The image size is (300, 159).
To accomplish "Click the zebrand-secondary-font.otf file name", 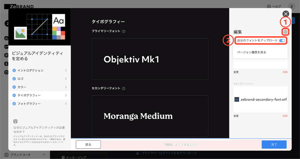I will coord(264,99).
